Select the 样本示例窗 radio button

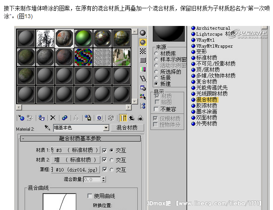coord(156,59)
